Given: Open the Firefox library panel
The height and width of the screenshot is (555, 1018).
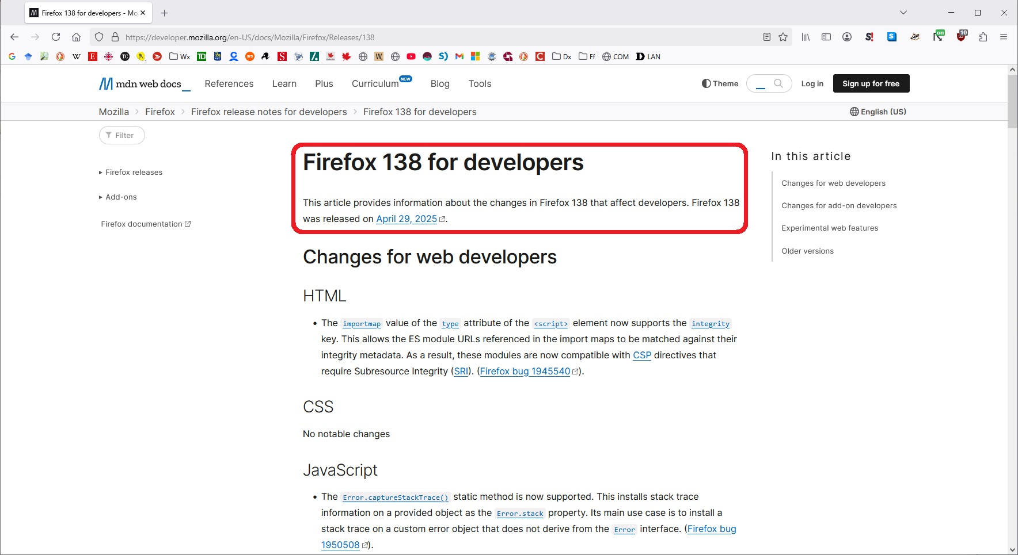Looking at the screenshot, I should click(806, 37).
